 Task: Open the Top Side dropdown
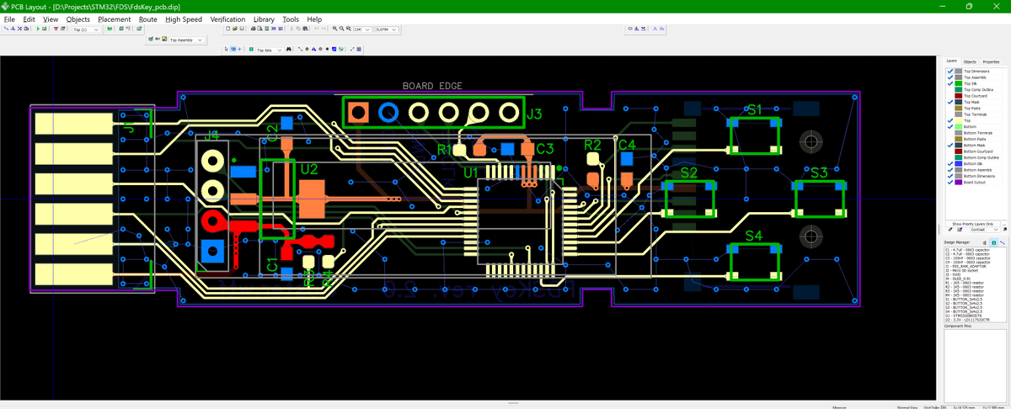269,50
